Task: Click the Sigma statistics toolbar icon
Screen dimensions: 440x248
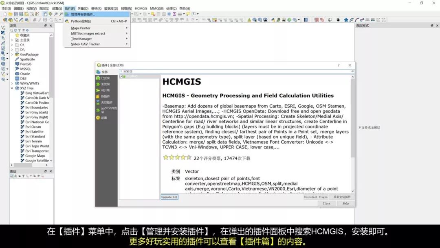Action: [174, 14]
